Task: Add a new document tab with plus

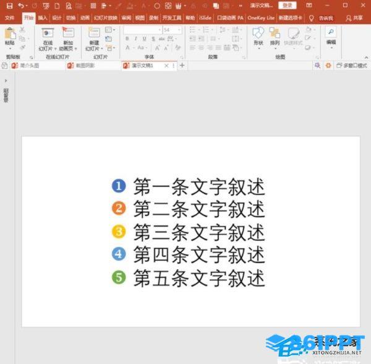Action: coord(182,66)
